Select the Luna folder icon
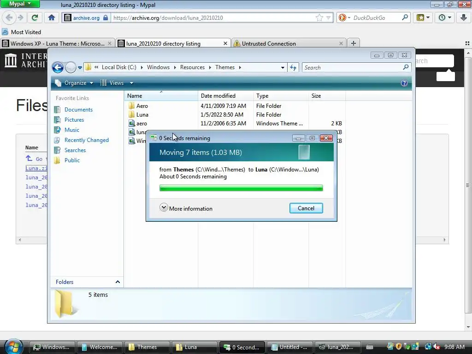The width and height of the screenshot is (472, 354). click(131, 115)
